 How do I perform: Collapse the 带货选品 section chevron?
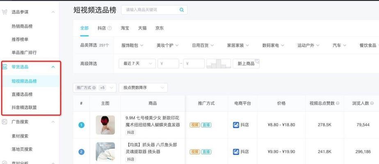[x=53, y=67]
